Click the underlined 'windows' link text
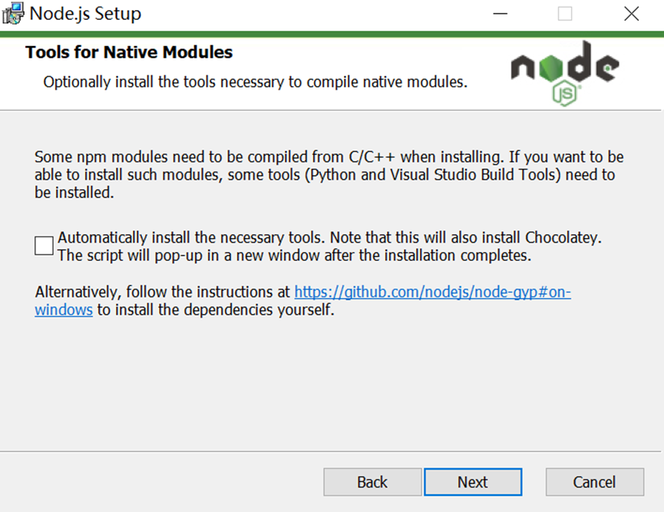Screen dimensions: 664x512 (x=64, y=310)
